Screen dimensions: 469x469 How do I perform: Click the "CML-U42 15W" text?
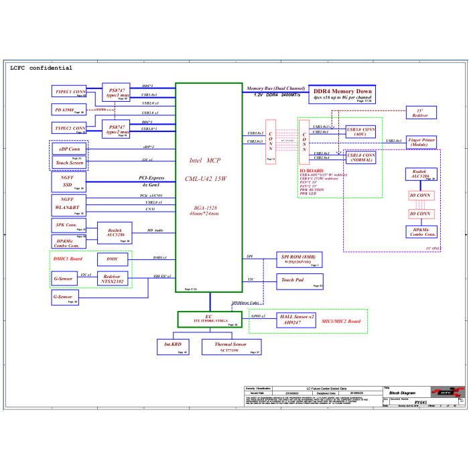[206, 179]
